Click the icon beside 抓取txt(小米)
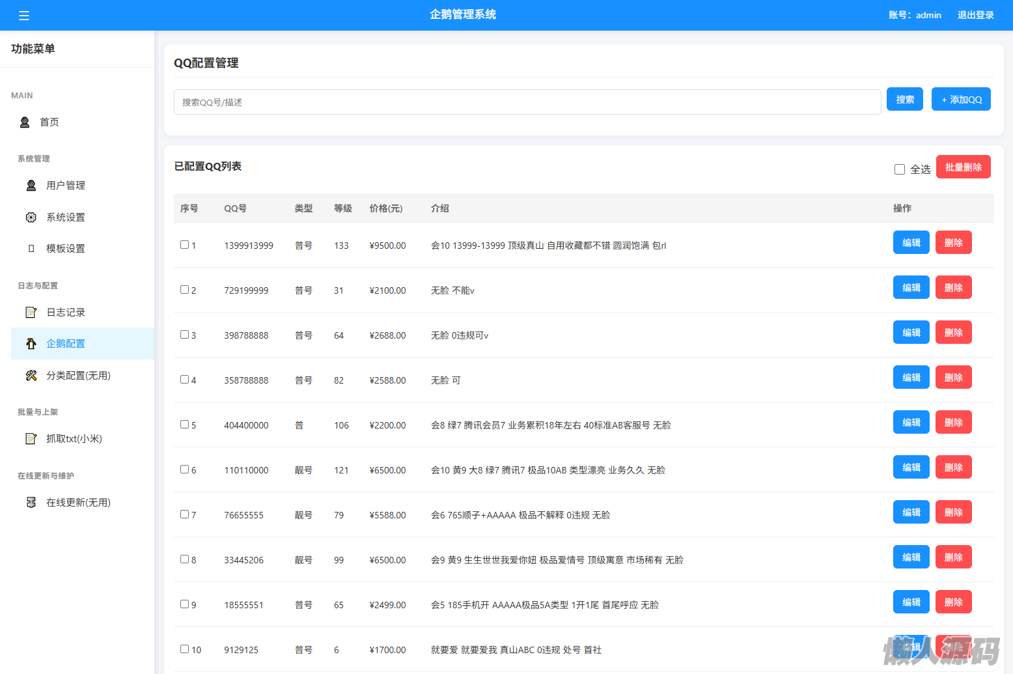 31,439
